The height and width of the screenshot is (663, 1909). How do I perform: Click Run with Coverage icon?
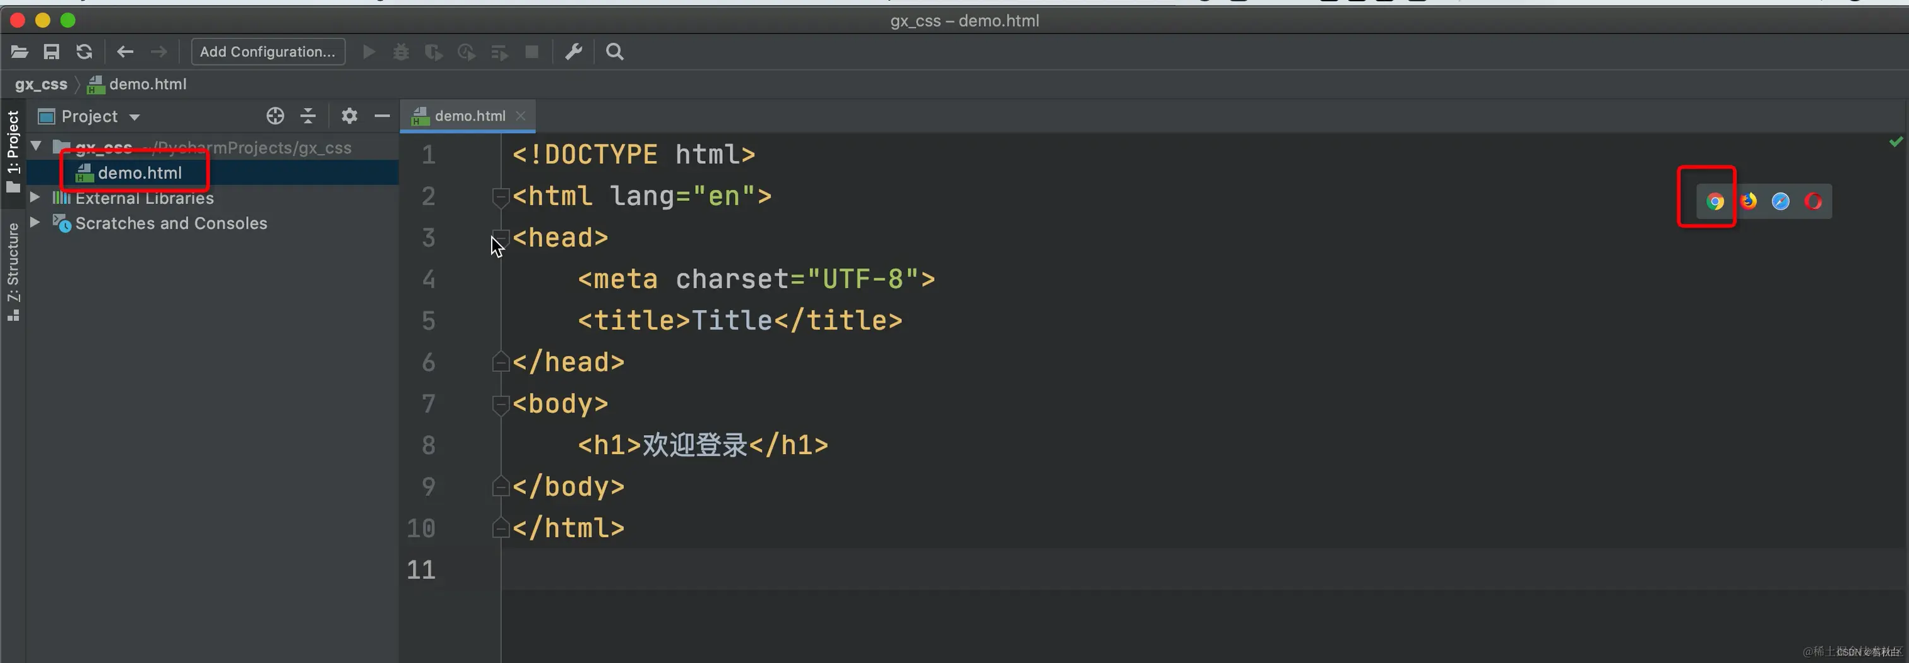434,52
